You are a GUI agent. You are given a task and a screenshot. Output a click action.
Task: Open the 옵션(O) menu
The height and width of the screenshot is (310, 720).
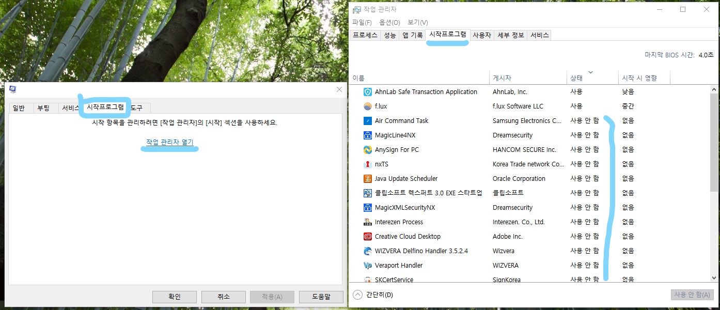click(389, 22)
